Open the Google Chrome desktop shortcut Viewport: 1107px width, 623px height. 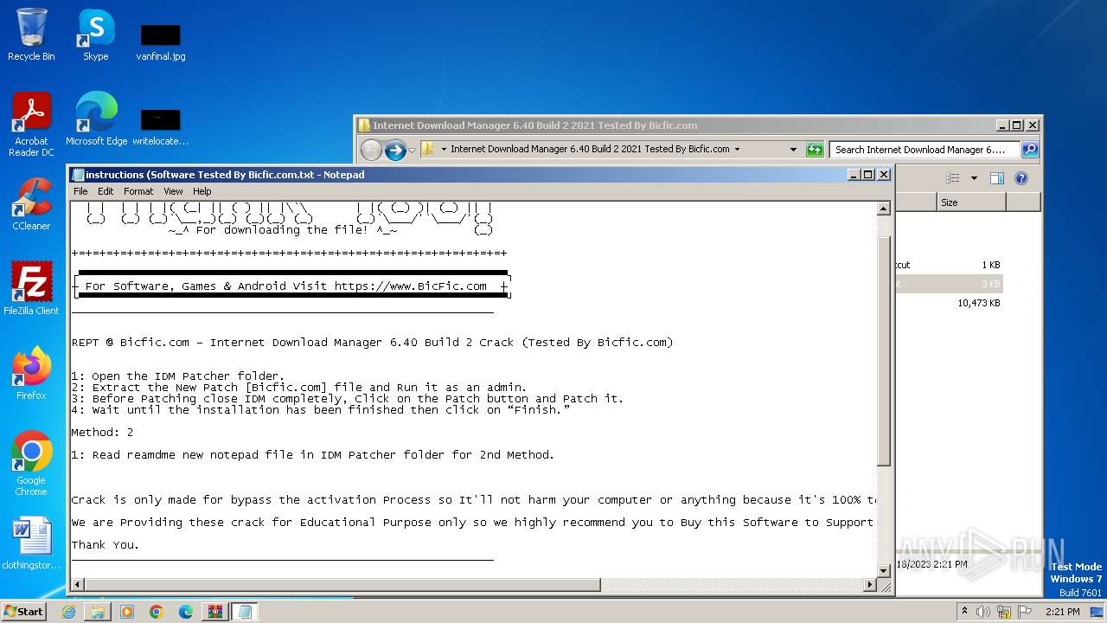coord(31,463)
